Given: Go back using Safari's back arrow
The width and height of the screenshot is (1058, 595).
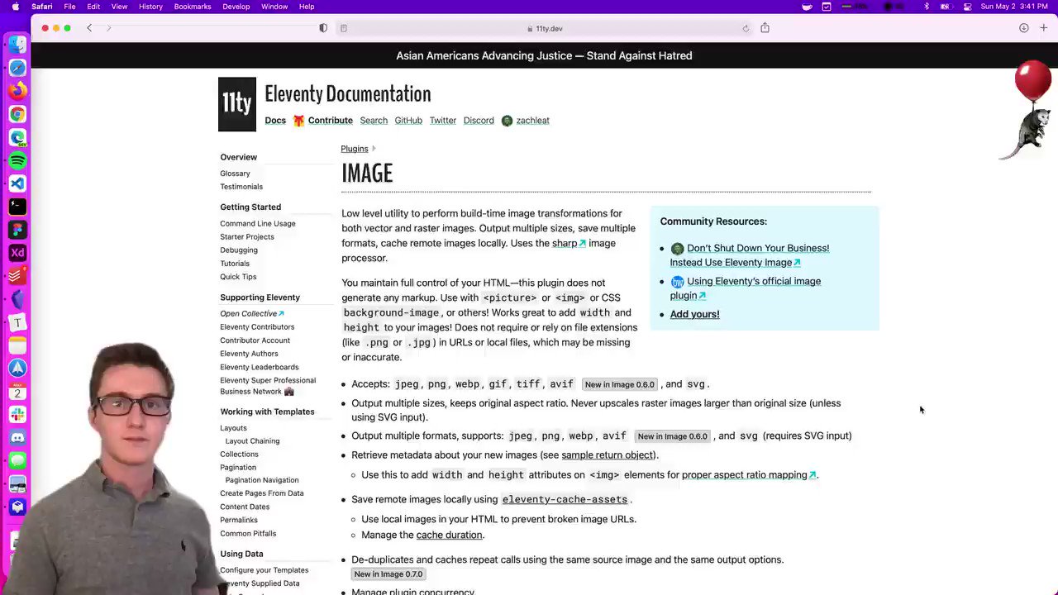Looking at the screenshot, I should coord(89,28).
